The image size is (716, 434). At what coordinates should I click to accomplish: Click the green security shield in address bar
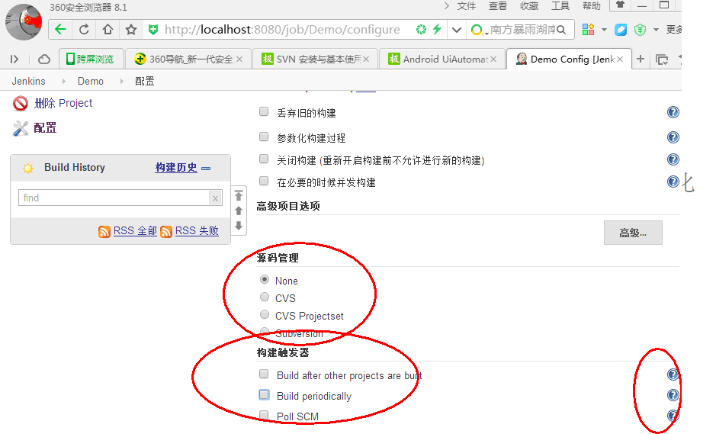click(153, 30)
